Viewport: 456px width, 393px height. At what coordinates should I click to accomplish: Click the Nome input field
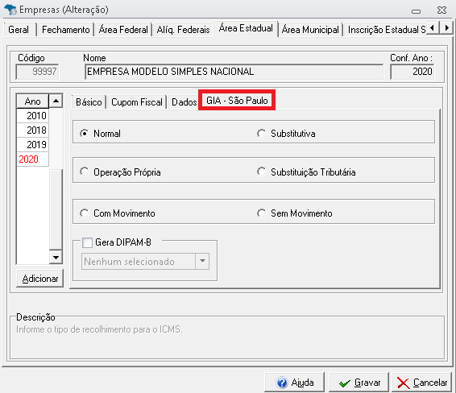(234, 72)
